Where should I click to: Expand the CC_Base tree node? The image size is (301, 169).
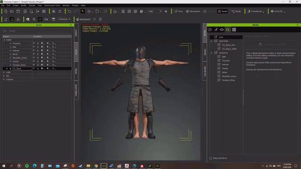[7, 69]
